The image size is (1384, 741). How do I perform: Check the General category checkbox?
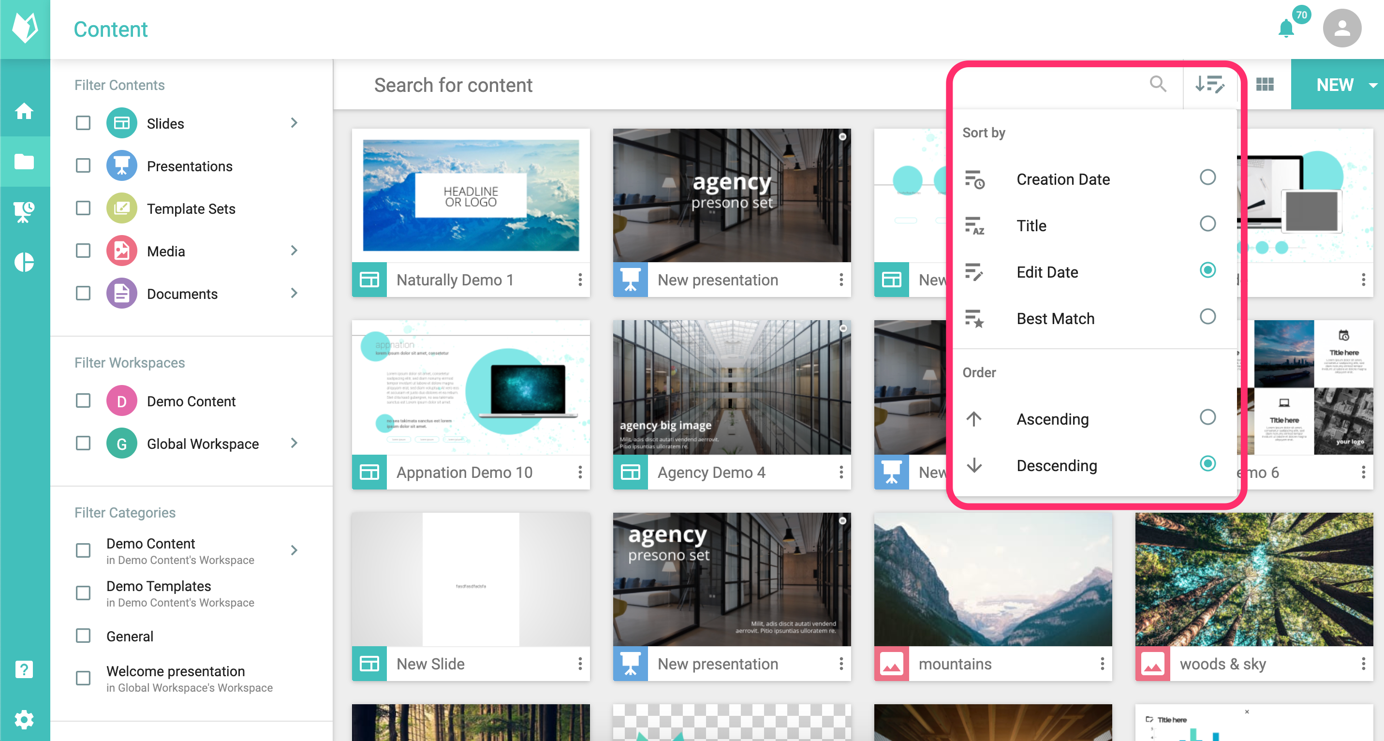point(83,636)
